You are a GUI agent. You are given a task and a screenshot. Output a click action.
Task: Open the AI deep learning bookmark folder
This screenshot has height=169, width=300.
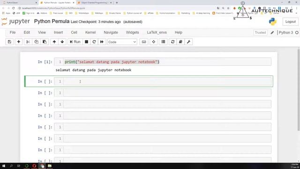[x=201, y=13]
